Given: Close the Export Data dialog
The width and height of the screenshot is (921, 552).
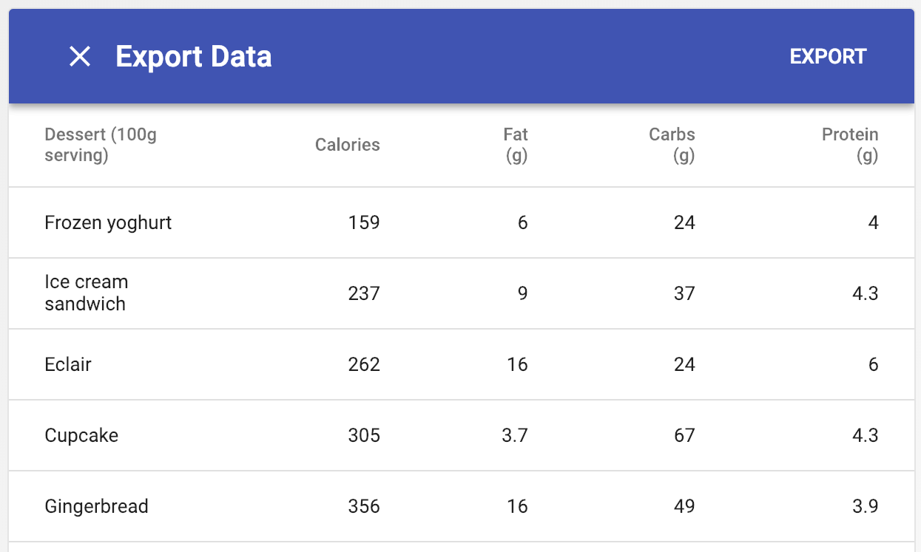Looking at the screenshot, I should click(80, 57).
